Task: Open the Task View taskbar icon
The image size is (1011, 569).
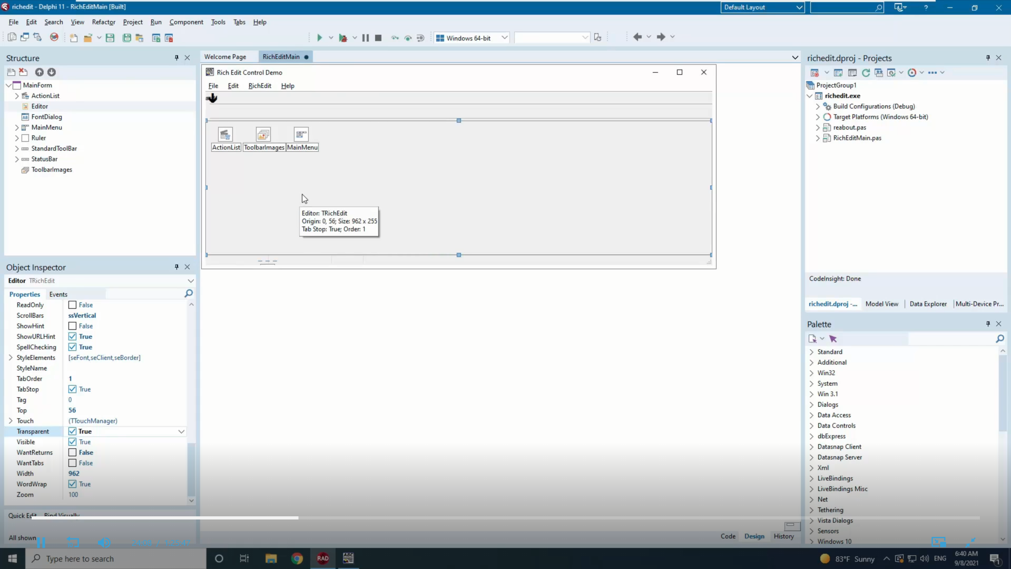Action: point(244,558)
